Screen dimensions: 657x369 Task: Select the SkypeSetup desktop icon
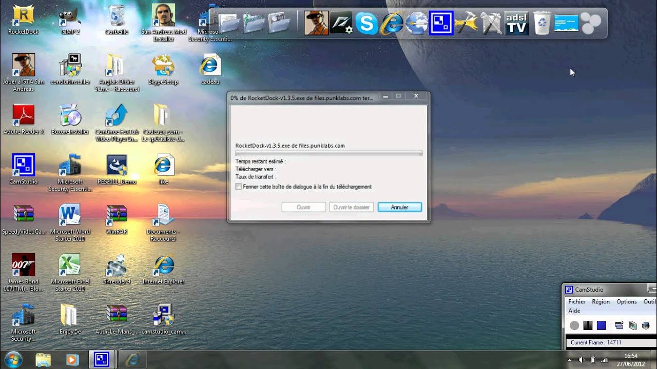click(163, 69)
